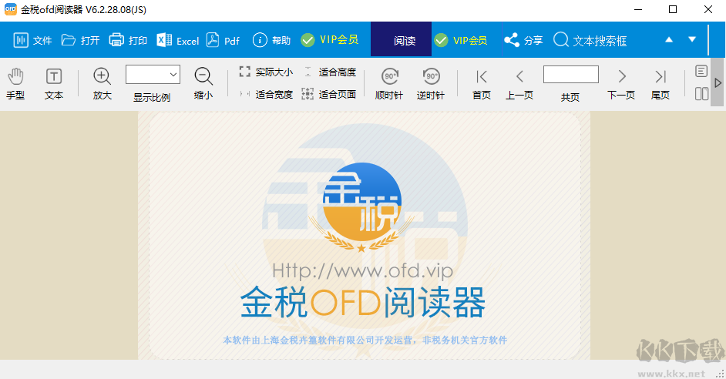Click the Http://www.ofd.vip link text
726x379 pixels.
[362, 270]
